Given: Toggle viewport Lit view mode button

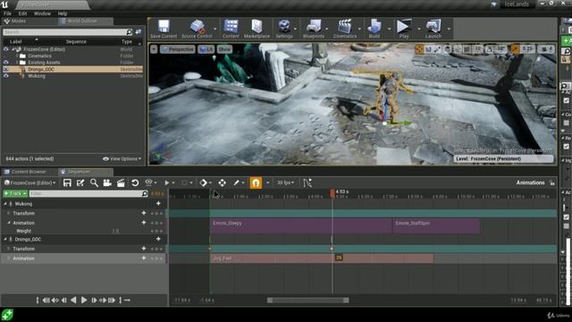Looking at the screenshot, I should tap(206, 49).
